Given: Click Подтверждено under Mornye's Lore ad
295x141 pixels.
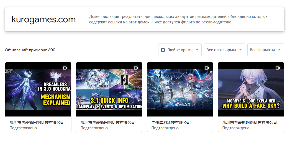Looking at the screenshot, I should pos(236,128).
